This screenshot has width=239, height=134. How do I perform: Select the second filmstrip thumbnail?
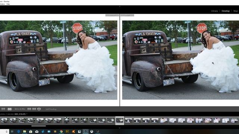click(x=14, y=121)
